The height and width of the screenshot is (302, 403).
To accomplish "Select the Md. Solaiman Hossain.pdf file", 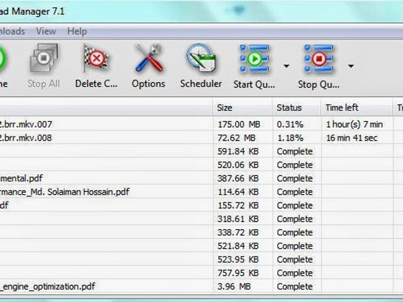I will pyautogui.click(x=201, y=192).
